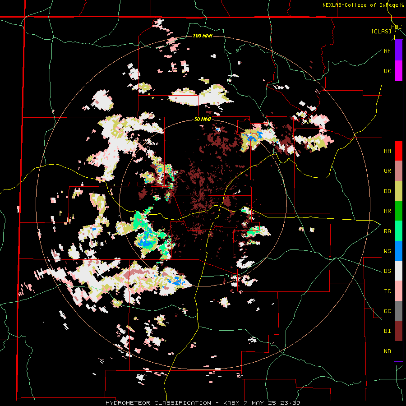Viewport: 406px width, 406px height.
Task: Click the RF legend label
Action: pos(387,51)
